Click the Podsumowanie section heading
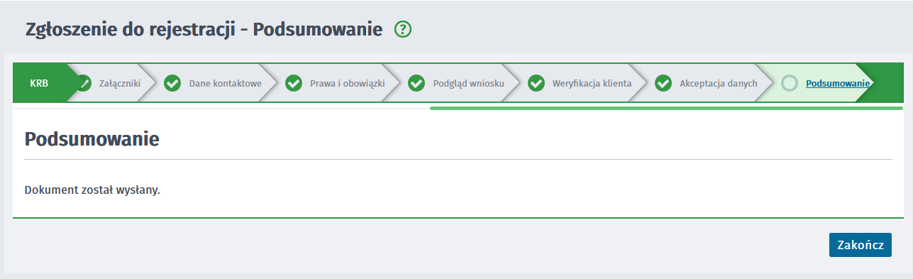The width and height of the screenshot is (913, 279). click(x=92, y=139)
